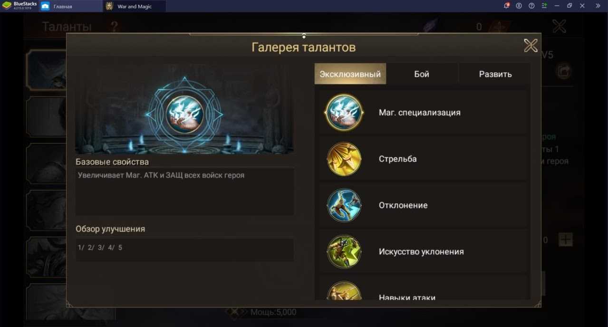Open the BlueStacks account icon

(519, 6)
